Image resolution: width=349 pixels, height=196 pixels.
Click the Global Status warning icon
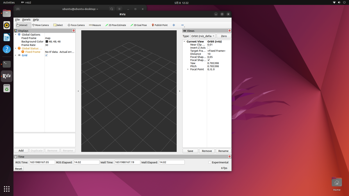pos(19,48)
